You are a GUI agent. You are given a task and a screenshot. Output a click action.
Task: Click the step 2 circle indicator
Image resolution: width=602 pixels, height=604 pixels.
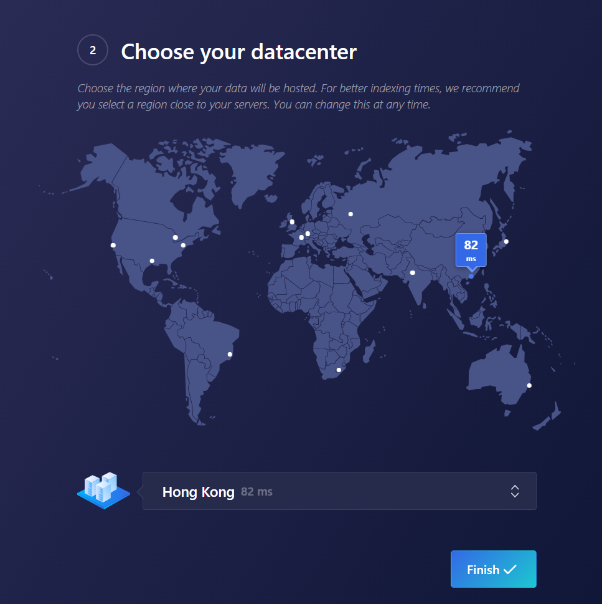[93, 50]
